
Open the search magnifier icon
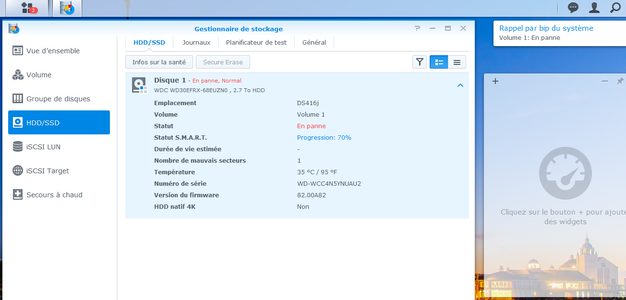pyautogui.click(x=615, y=7)
